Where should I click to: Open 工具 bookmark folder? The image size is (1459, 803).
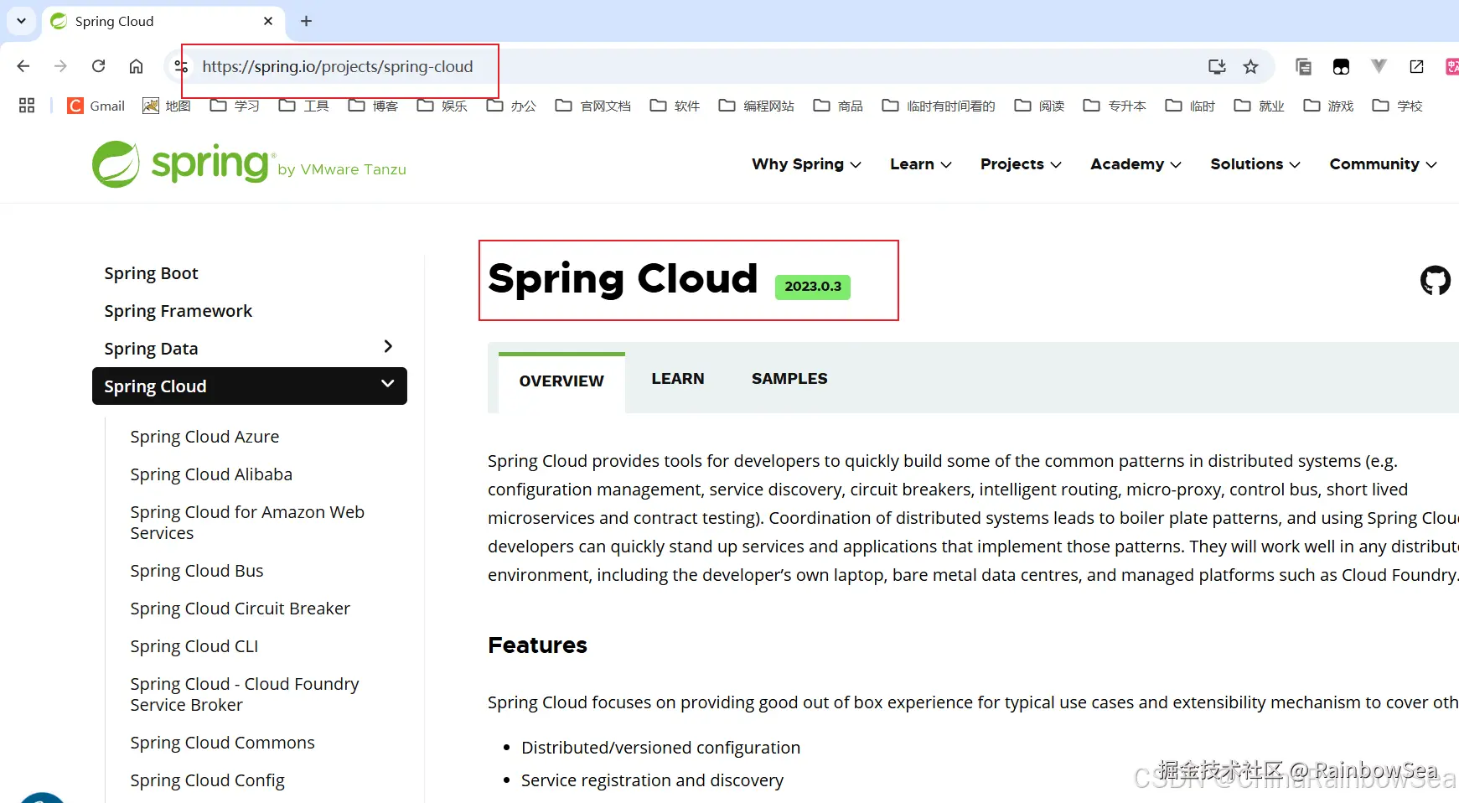point(304,106)
